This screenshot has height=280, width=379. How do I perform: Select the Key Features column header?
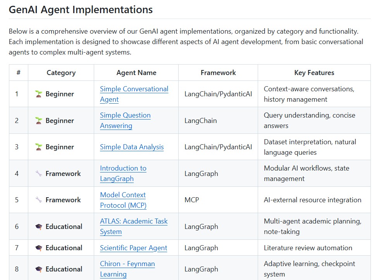tap(314, 73)
